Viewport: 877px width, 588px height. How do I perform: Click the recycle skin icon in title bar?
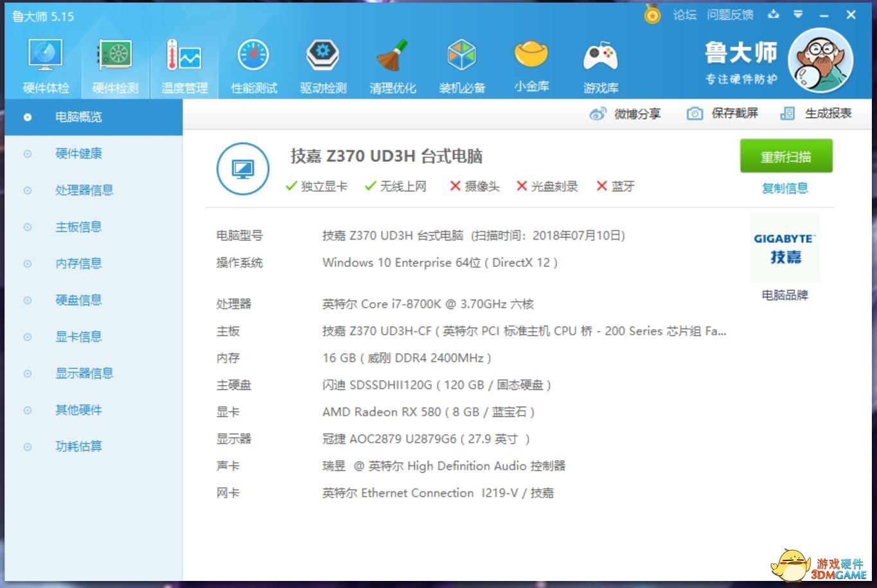click(x=774, y=14)
